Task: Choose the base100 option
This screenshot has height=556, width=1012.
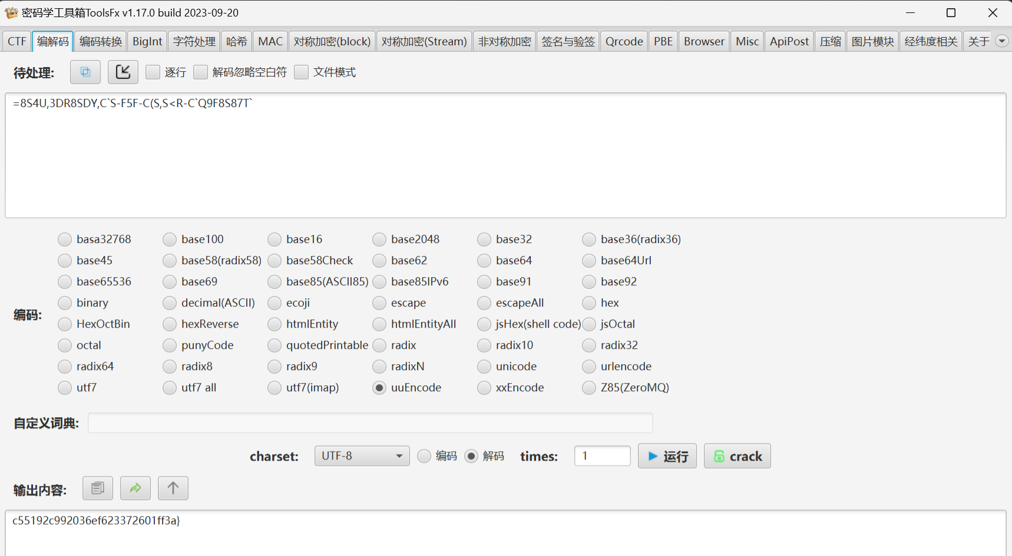Action: pyautogui.click(x=170, y=239)
